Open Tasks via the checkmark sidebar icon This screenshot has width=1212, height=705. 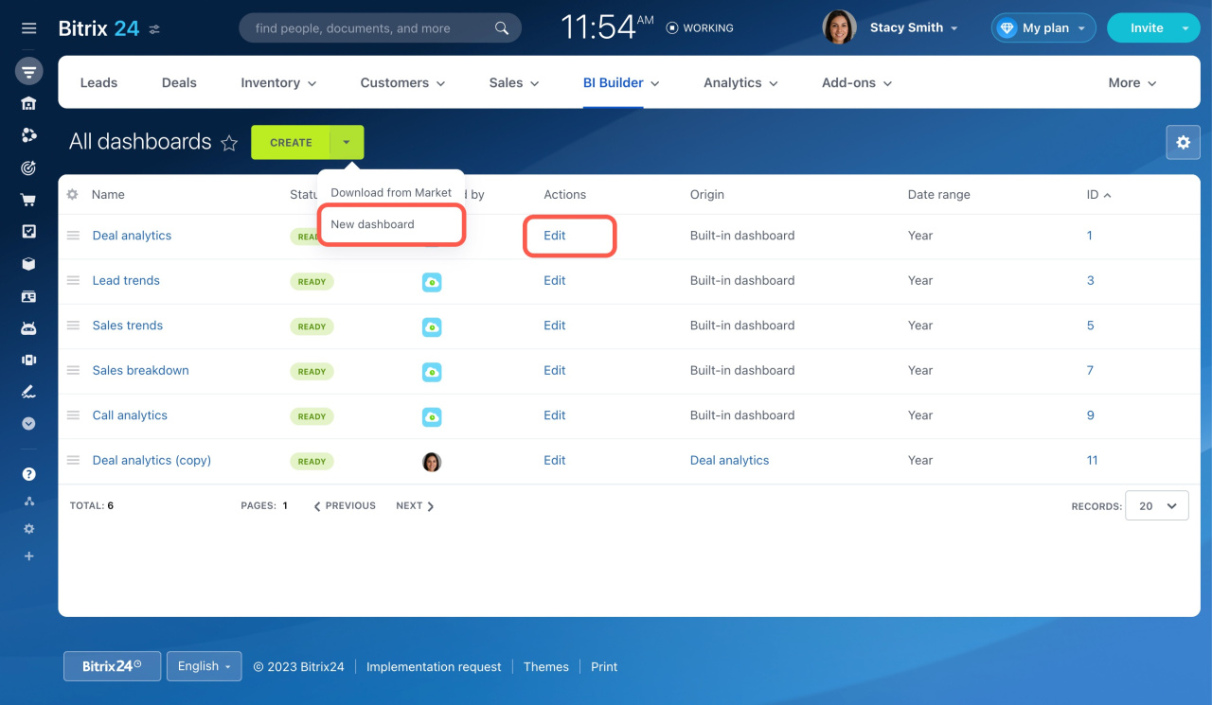pyautogui.click(x=28, y=231)
